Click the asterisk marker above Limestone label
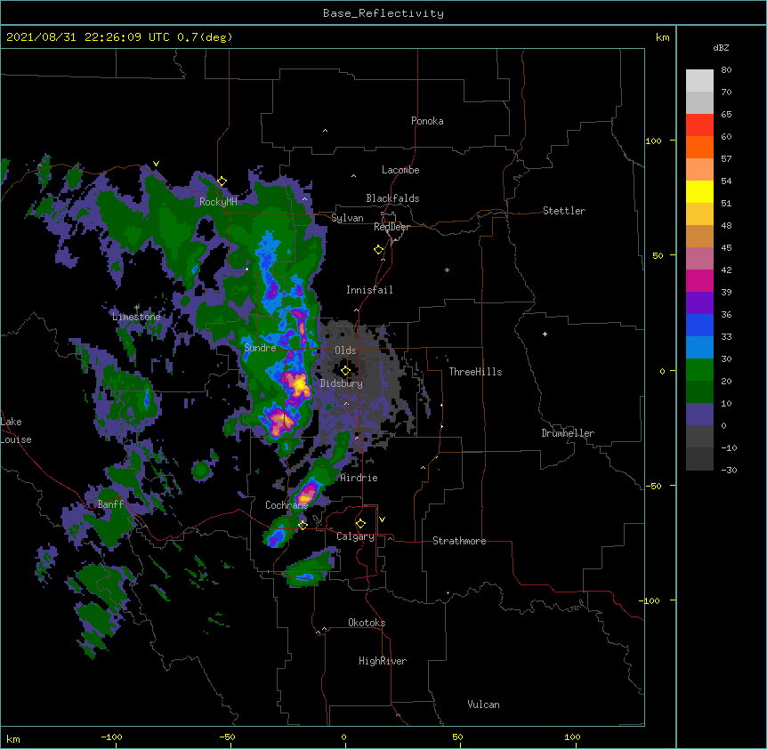This screenshot has width=767, height=749. click(137, 308)
